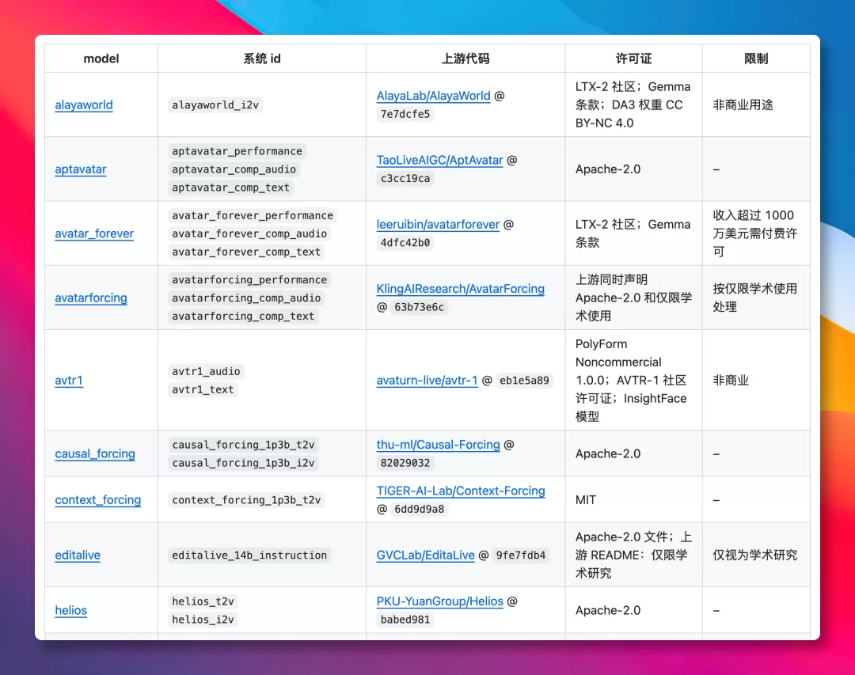Open TaoLiveAIGC/AptAvatar repository link
Screen dimensions: 855x675
pos(439,160)
